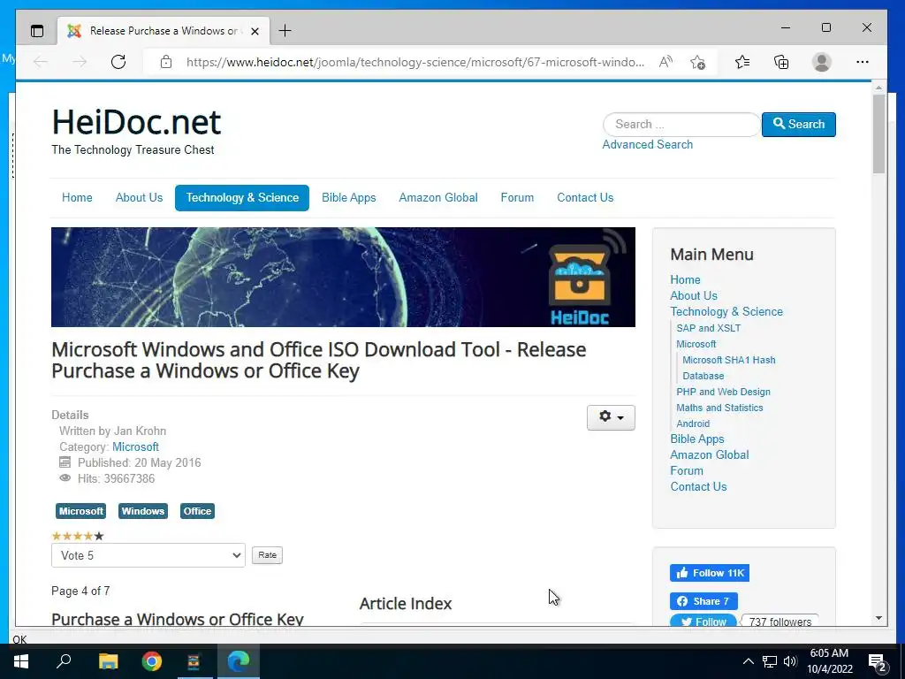905x679 pixels.
Task: Open Edge tab actions menu icon
Action: pyautogui.click(x=37, y=31)
